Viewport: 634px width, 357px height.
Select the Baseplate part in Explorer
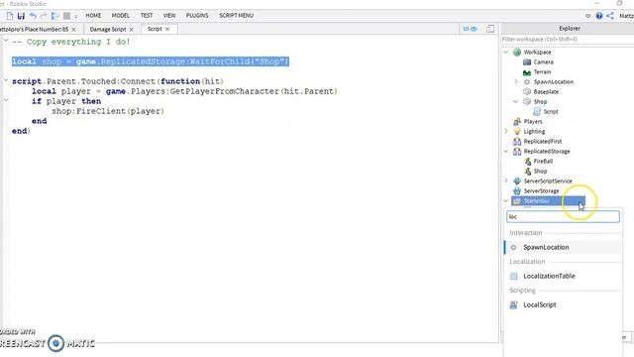[x=546, y=92]
